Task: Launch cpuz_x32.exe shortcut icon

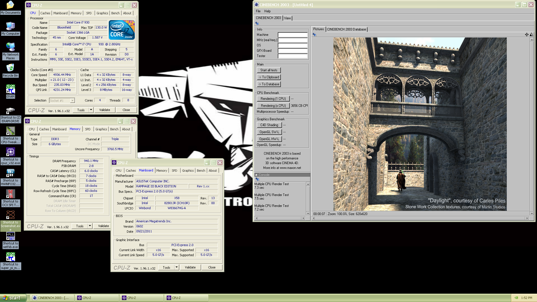Action: (x=10, y=156)
